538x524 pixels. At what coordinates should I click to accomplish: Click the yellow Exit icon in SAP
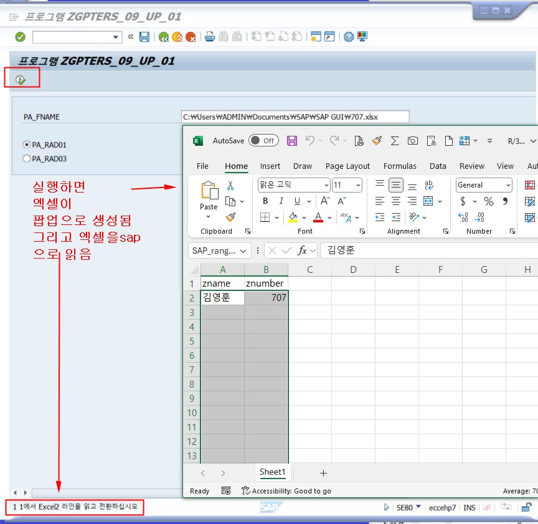pyautogui.click(x=177, y=37)
